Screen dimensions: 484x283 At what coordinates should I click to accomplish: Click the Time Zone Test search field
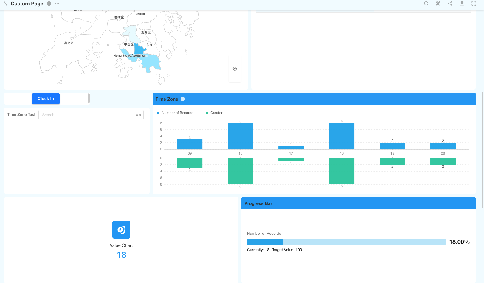pos(86,115)
